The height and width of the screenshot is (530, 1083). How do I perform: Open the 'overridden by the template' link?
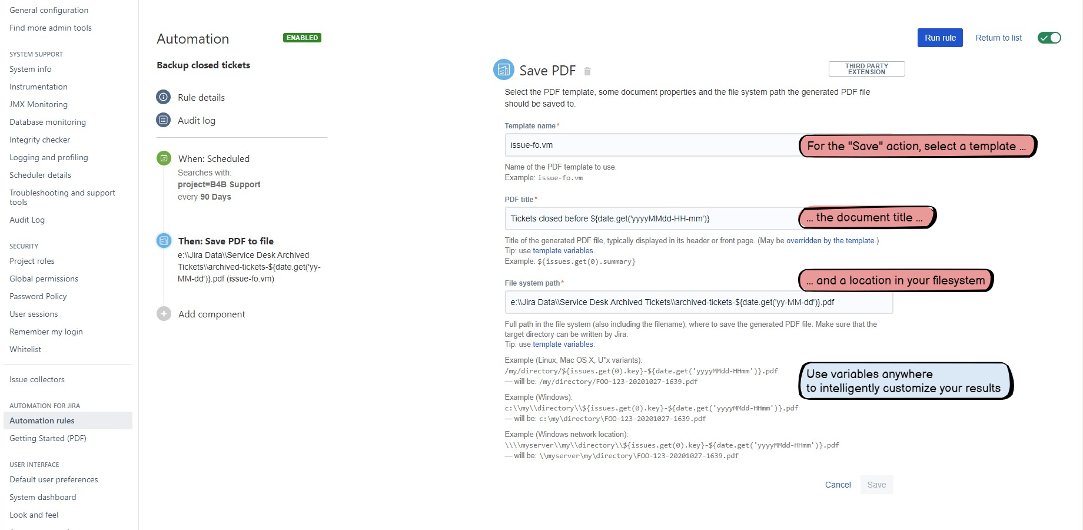pos(830,240)
